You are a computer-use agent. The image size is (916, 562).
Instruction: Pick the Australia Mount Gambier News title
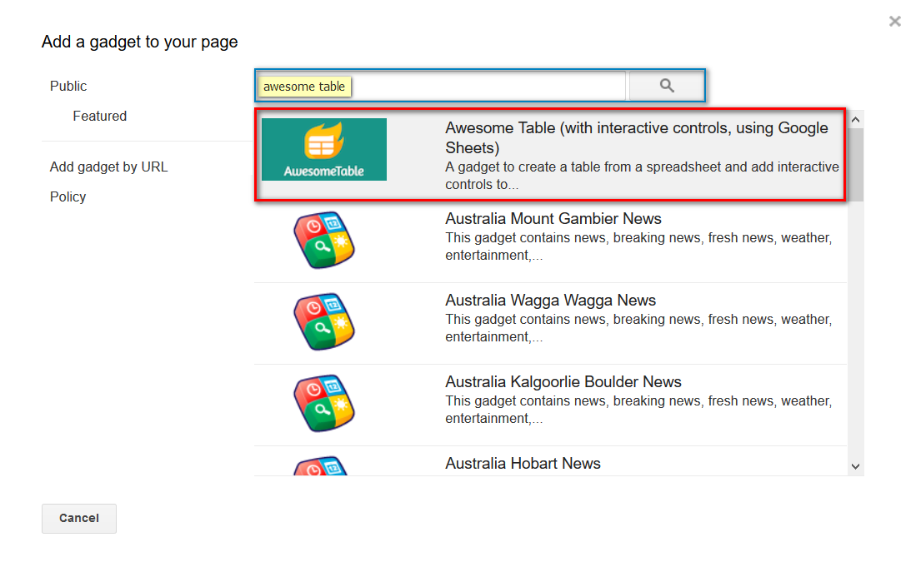[x=553, y=218]
